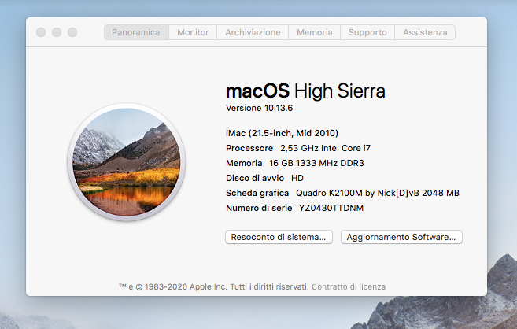The height and width of the screenshot is (329, 517).
Task: Minimize the window with middle traffic light
Action: [57, 32]
